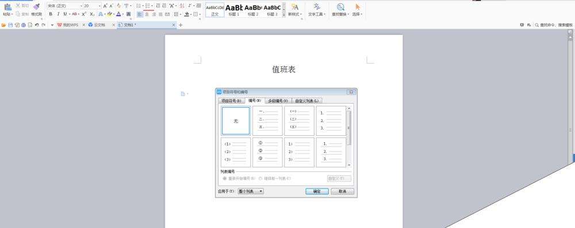575x228 pixels.
Task: Choose the circled ①②③ numbering thumbnail
Action: [x=268, y=152]
